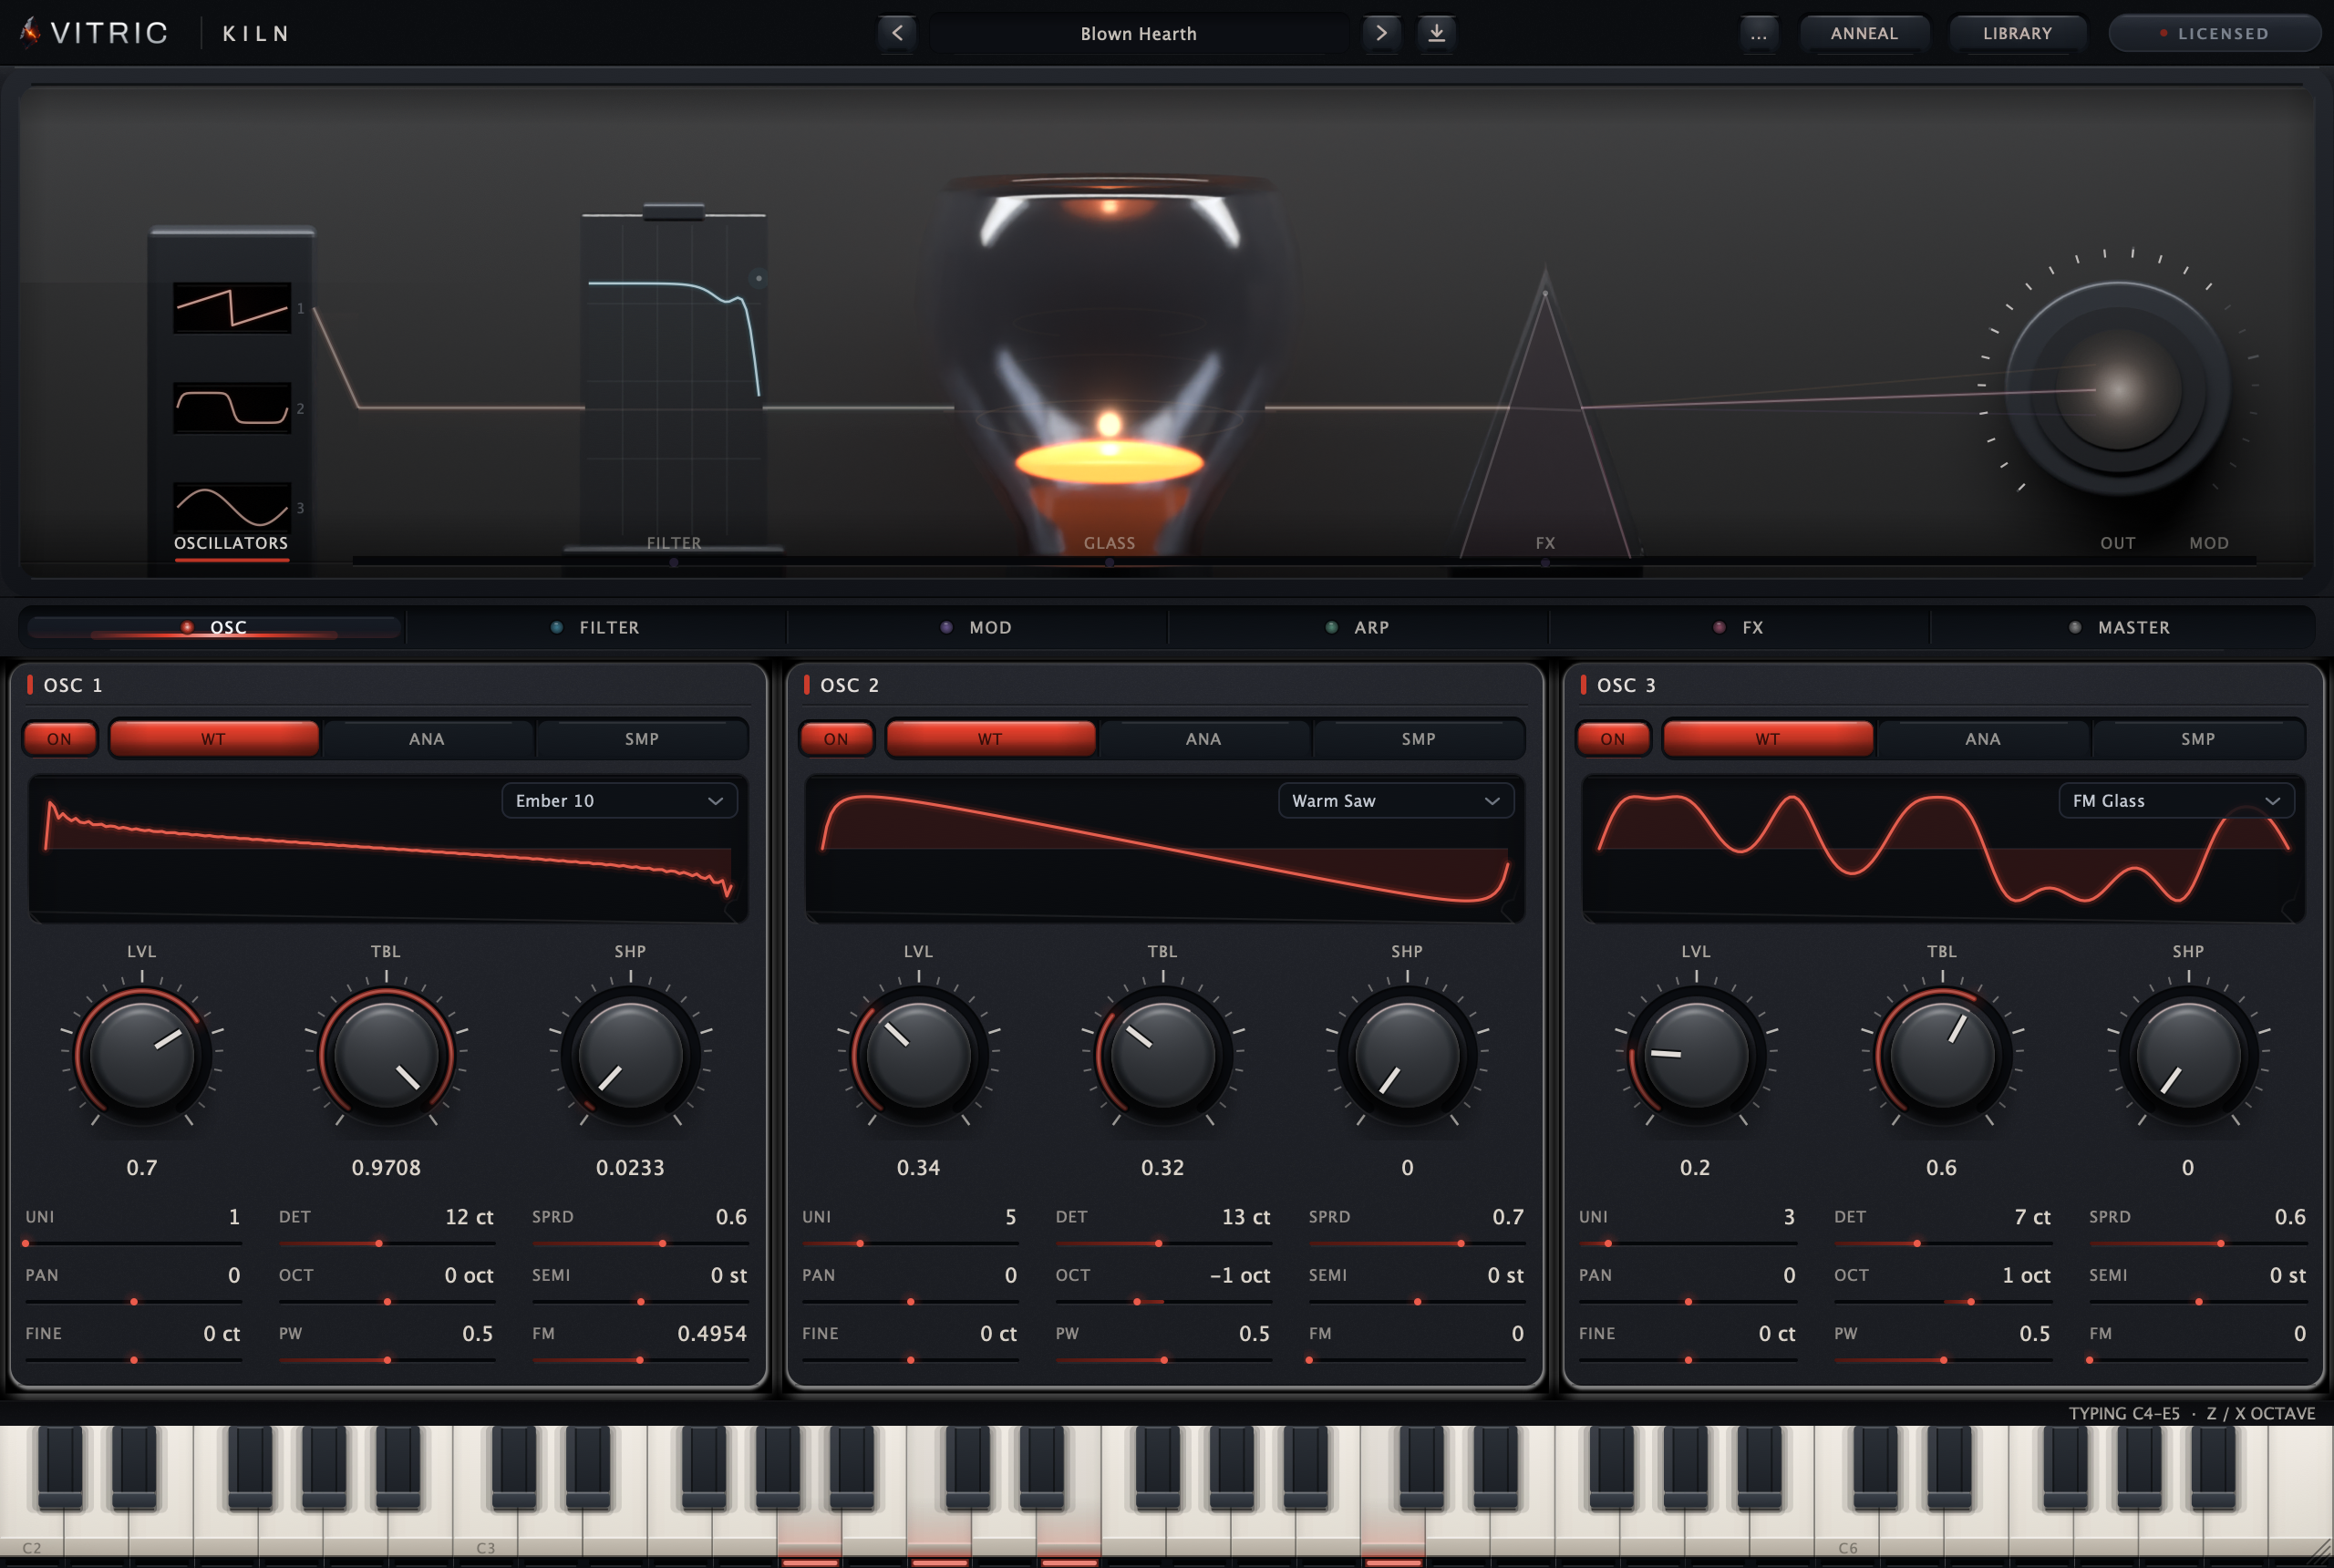Click the ANNEAL button
The width and height of the screenshot is (2334, 1568).
(x=1864, y=33)
